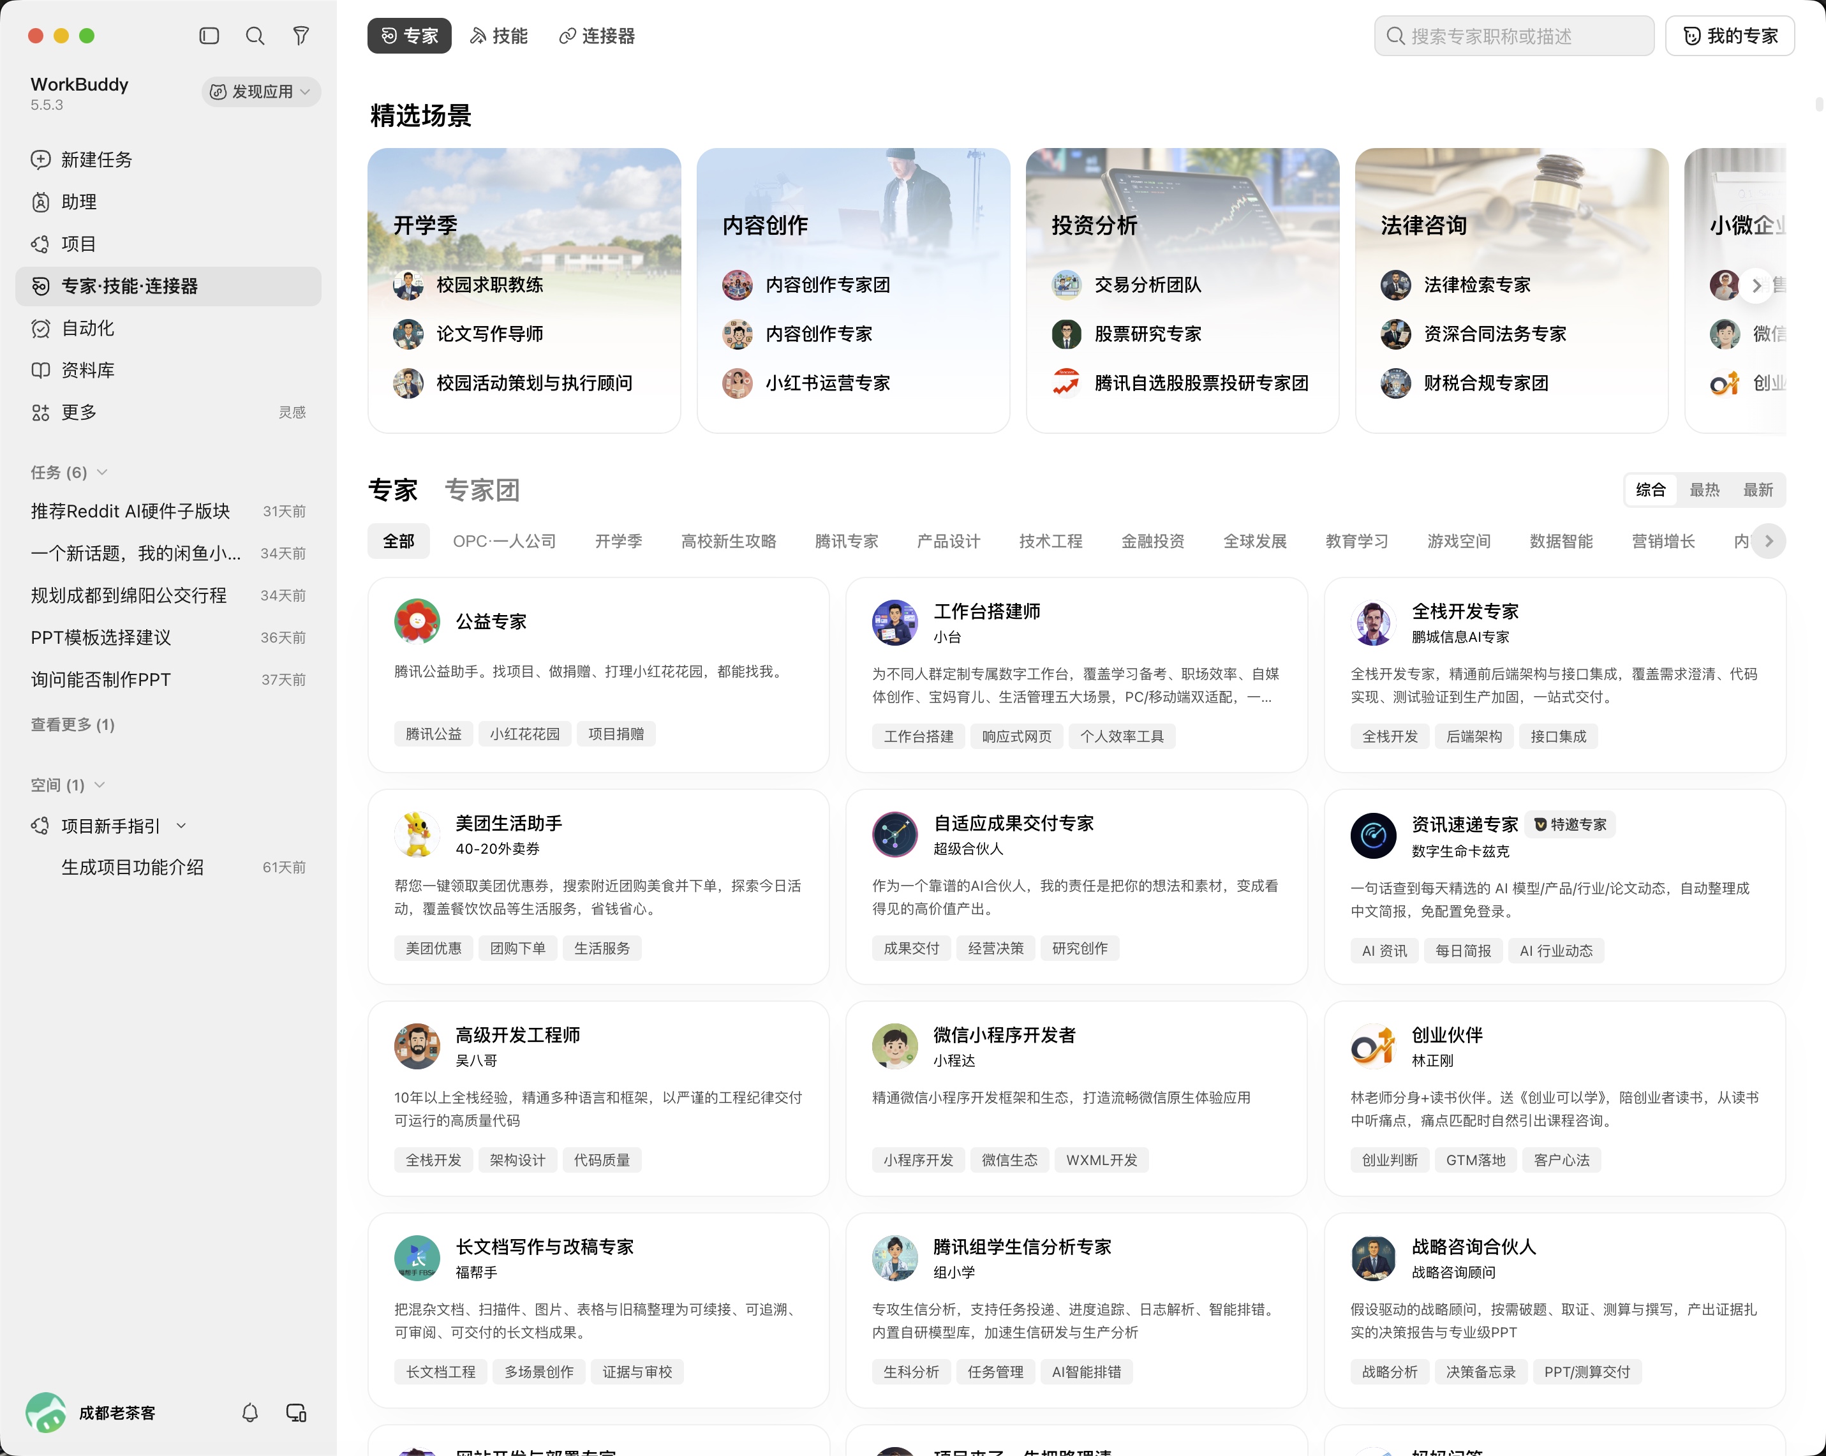Switch to the 连接器 top tab
1826x1456 pixels.
coord(597,36)
